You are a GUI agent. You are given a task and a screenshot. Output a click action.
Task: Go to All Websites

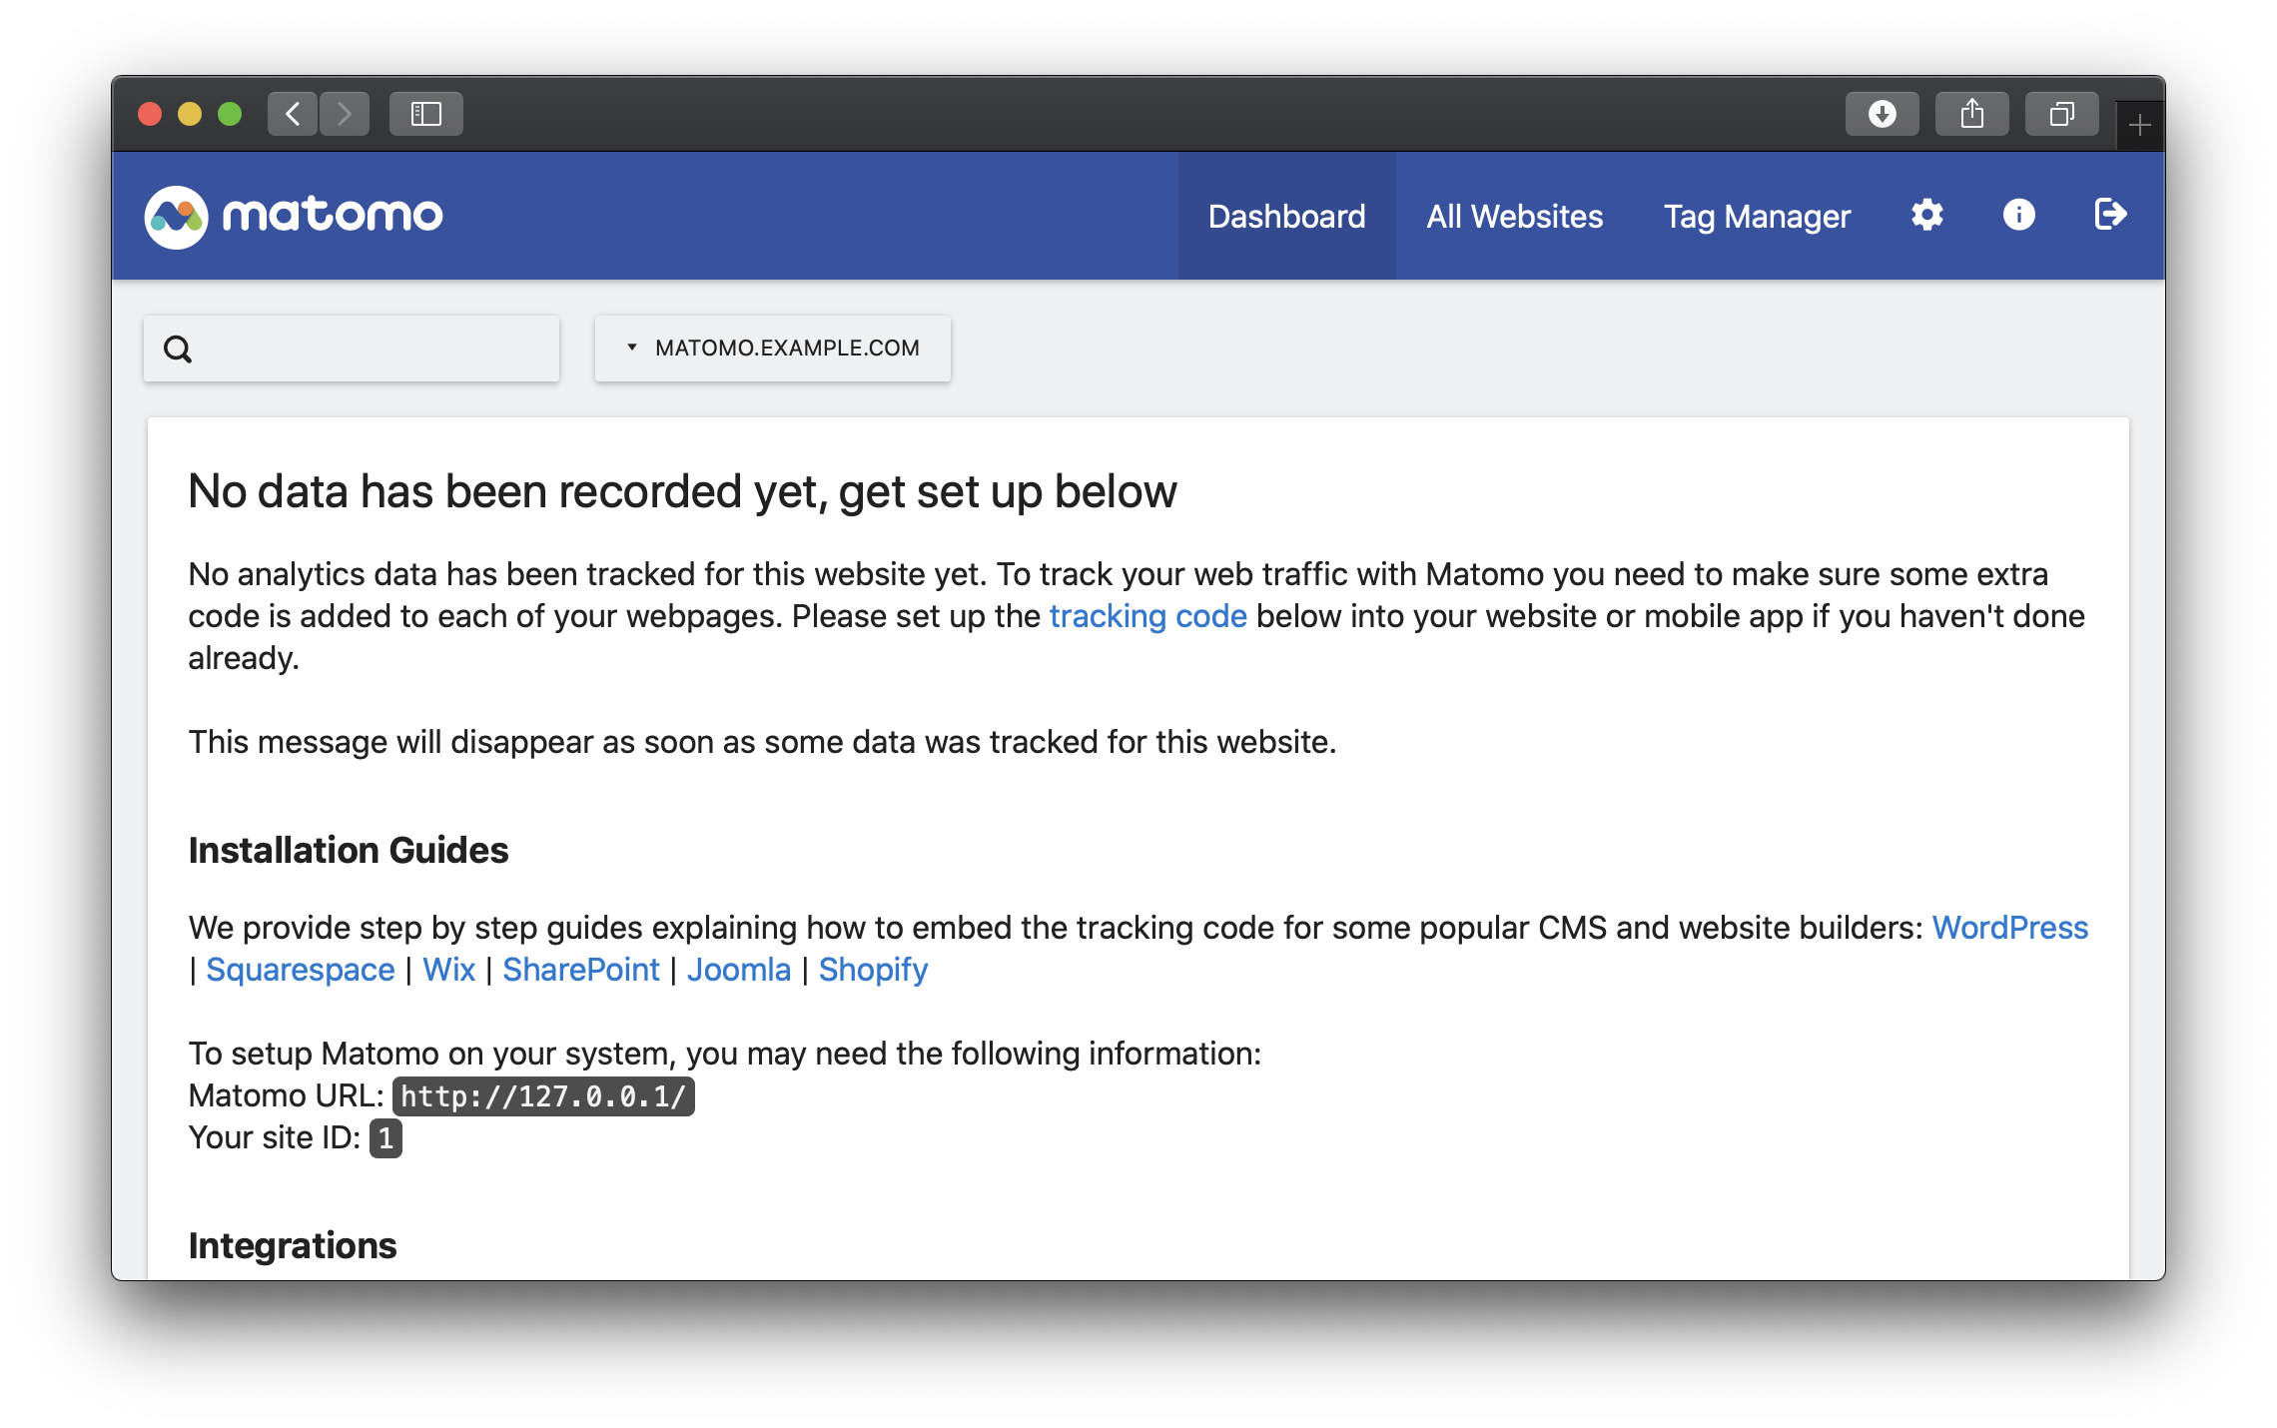[1514, 217]
